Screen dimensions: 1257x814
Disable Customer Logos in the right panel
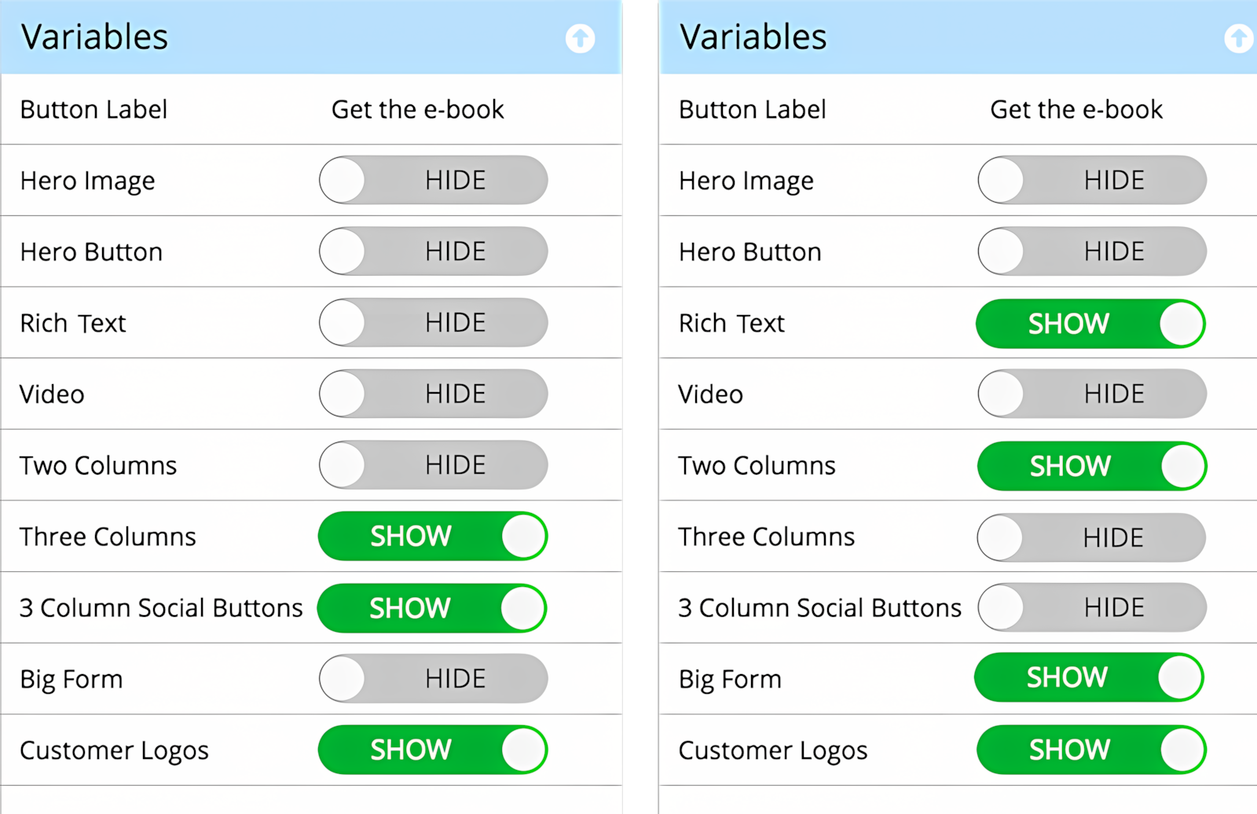click(x=1090, y=750)
